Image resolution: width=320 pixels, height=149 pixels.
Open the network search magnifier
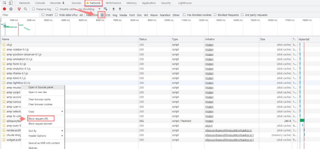[25, 9]
